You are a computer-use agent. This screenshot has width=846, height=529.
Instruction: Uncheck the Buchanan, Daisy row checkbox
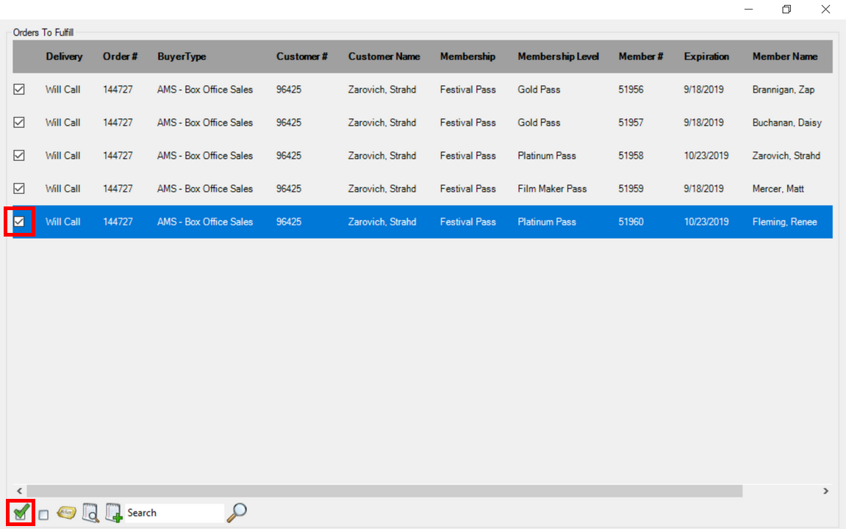click(x=19, y=123)
